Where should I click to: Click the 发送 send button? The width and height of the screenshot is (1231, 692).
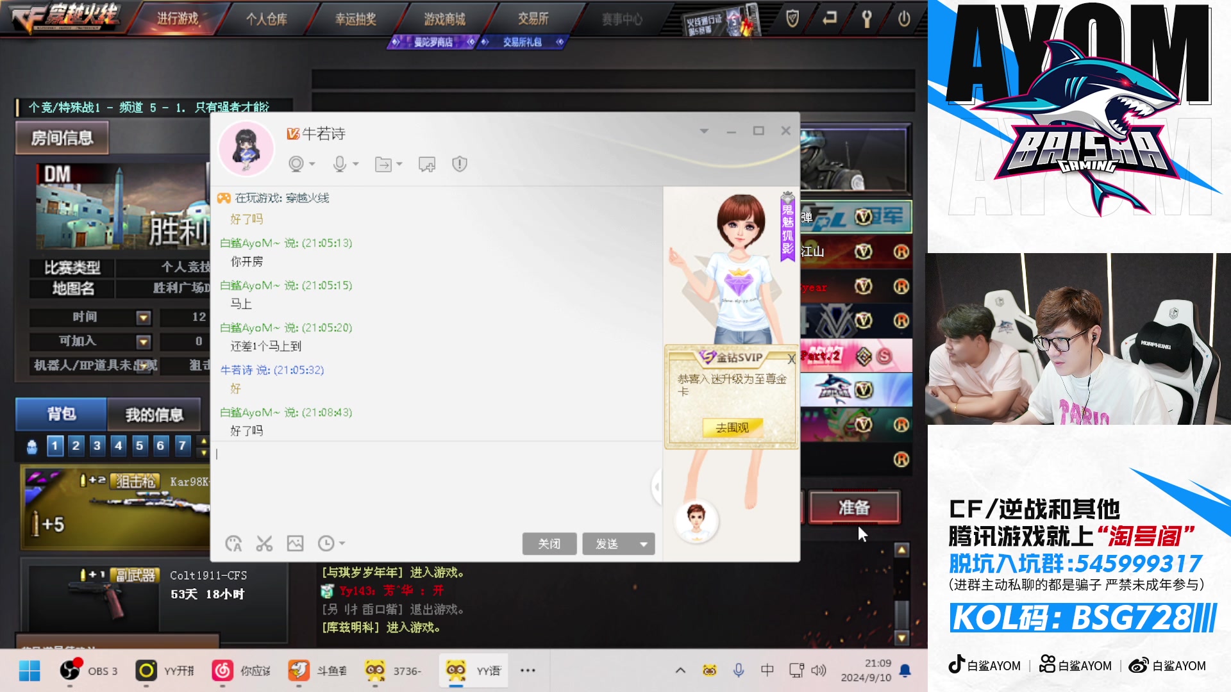607,544
